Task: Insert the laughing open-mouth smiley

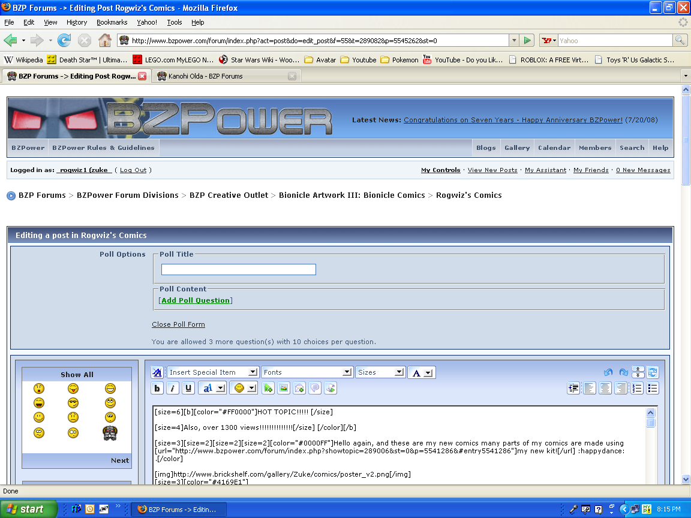Action: 39,403
